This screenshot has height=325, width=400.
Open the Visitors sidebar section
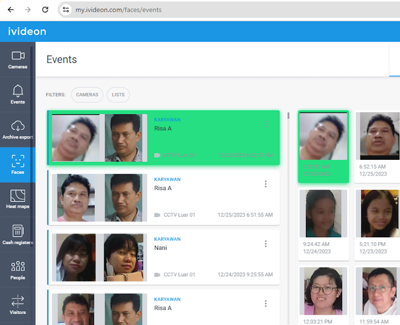[x=18, y=304]
